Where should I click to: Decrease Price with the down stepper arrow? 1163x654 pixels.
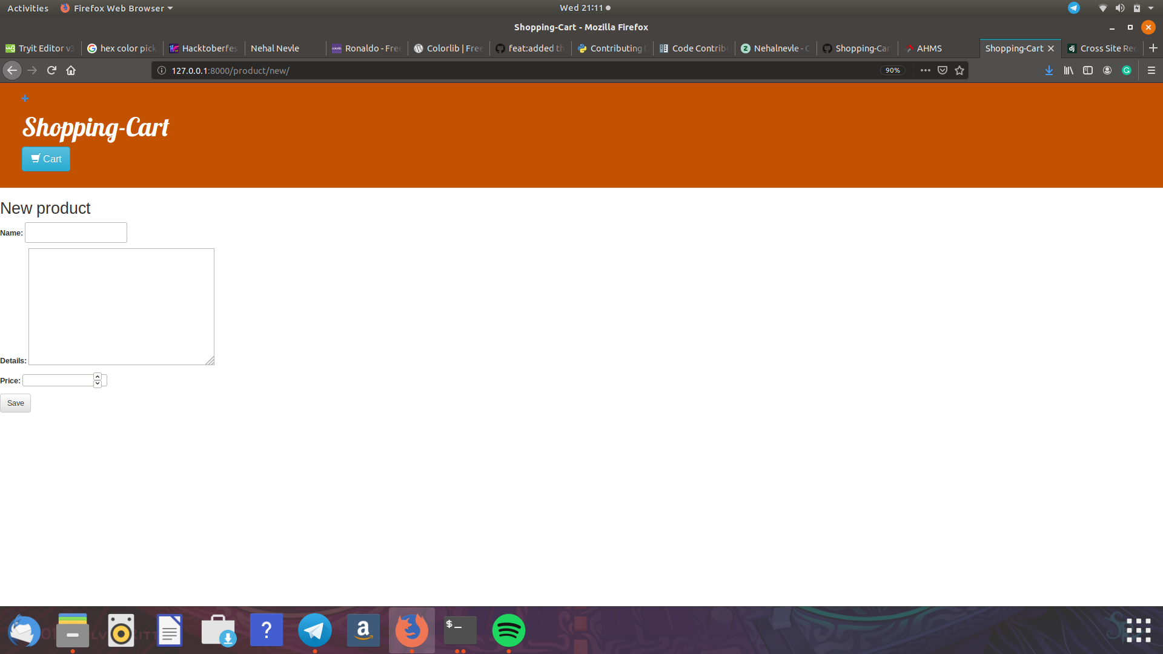98,384
